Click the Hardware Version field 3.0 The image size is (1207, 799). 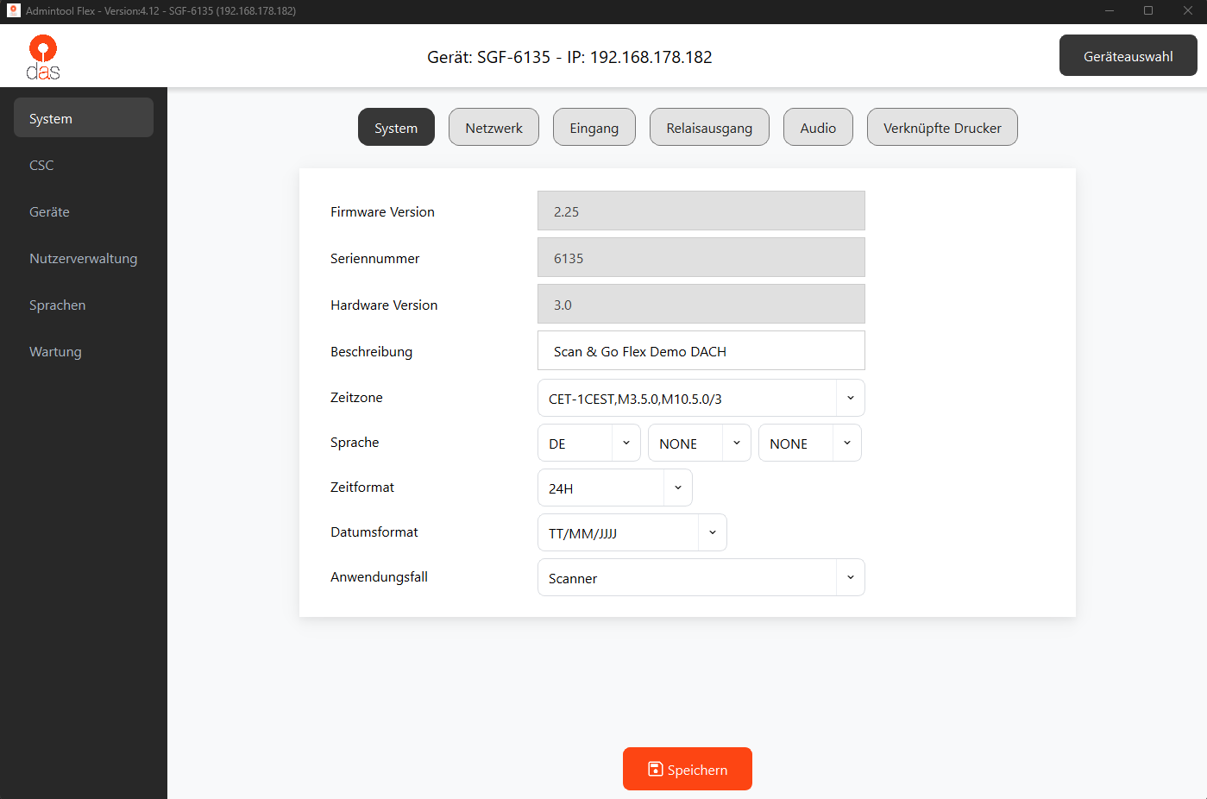(701, 304)
